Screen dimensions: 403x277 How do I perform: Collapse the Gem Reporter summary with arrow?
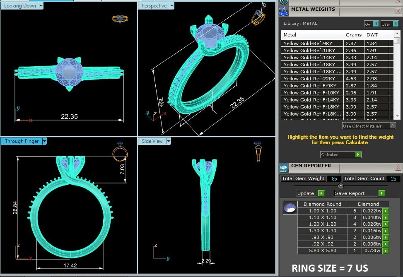pos(341,186)
